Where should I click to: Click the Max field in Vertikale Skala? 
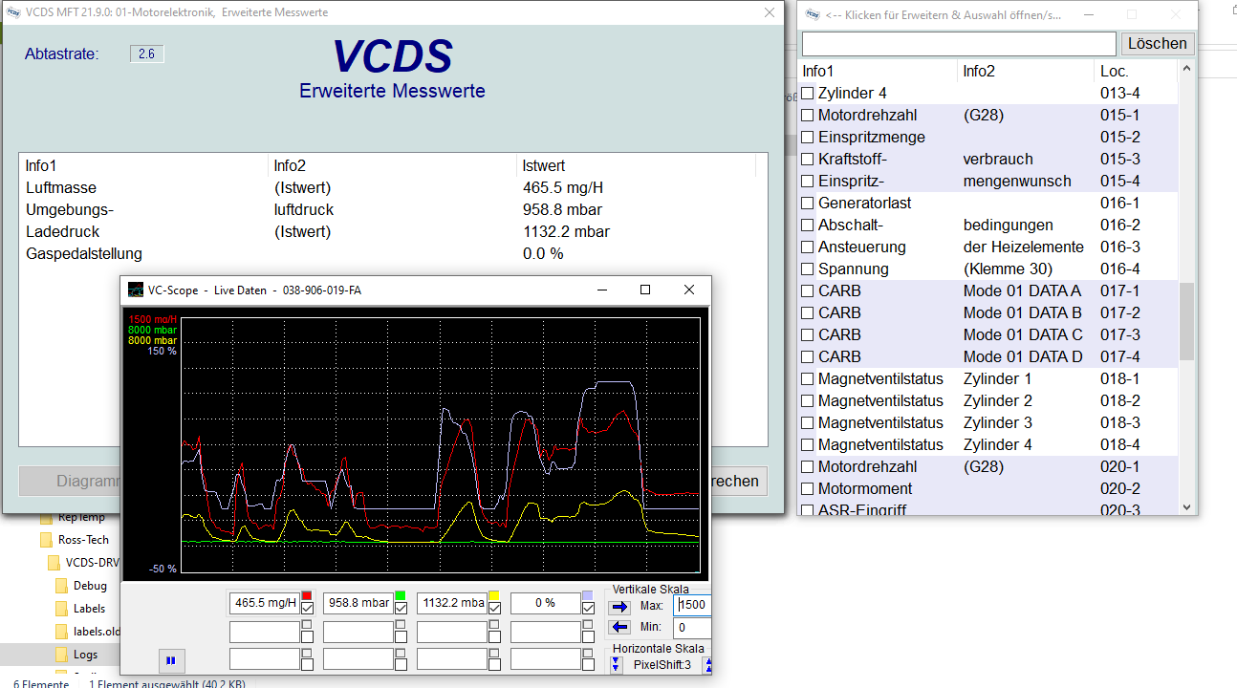pyautogui.click(x=693, y=606)
